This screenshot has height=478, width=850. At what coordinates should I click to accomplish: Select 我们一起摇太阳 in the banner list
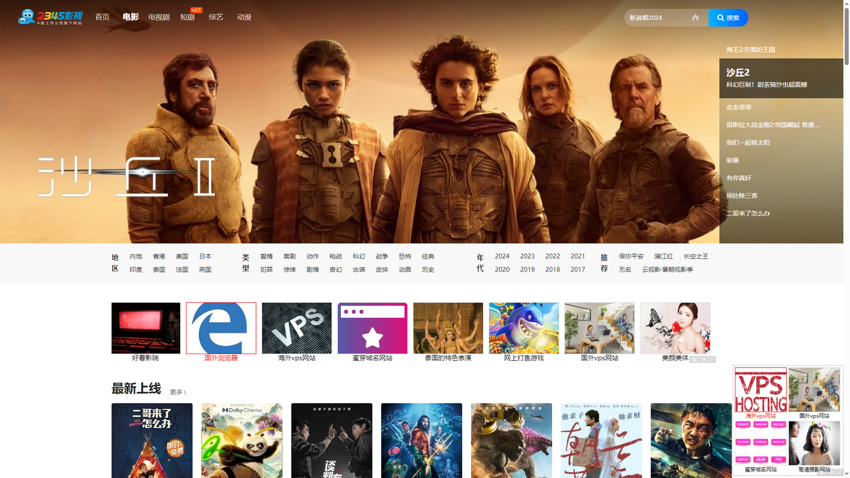(748, 143)
